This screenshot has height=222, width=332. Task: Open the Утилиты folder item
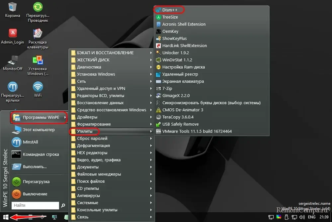point(112,132)
